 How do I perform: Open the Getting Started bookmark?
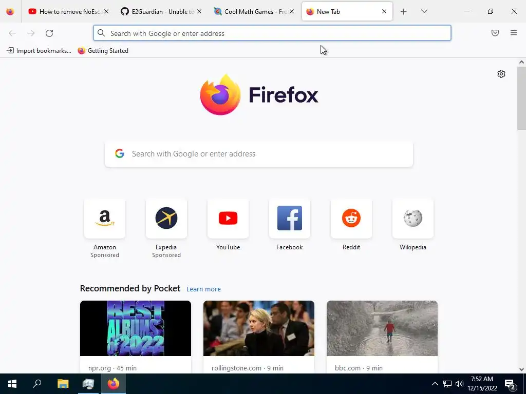[x=103, y=51]
